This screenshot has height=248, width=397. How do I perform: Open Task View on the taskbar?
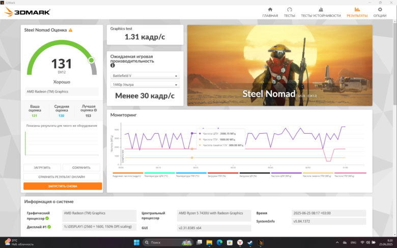point(199,242)
